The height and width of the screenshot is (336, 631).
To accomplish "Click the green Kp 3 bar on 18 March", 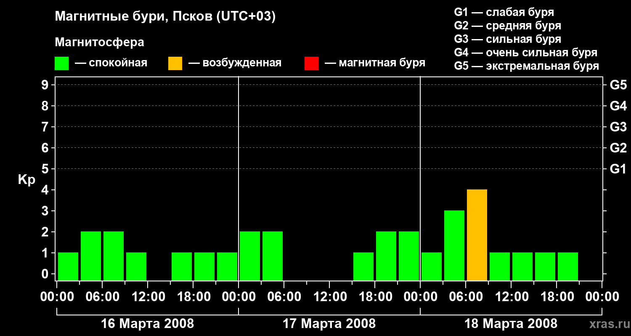I will tap(454, 246).
